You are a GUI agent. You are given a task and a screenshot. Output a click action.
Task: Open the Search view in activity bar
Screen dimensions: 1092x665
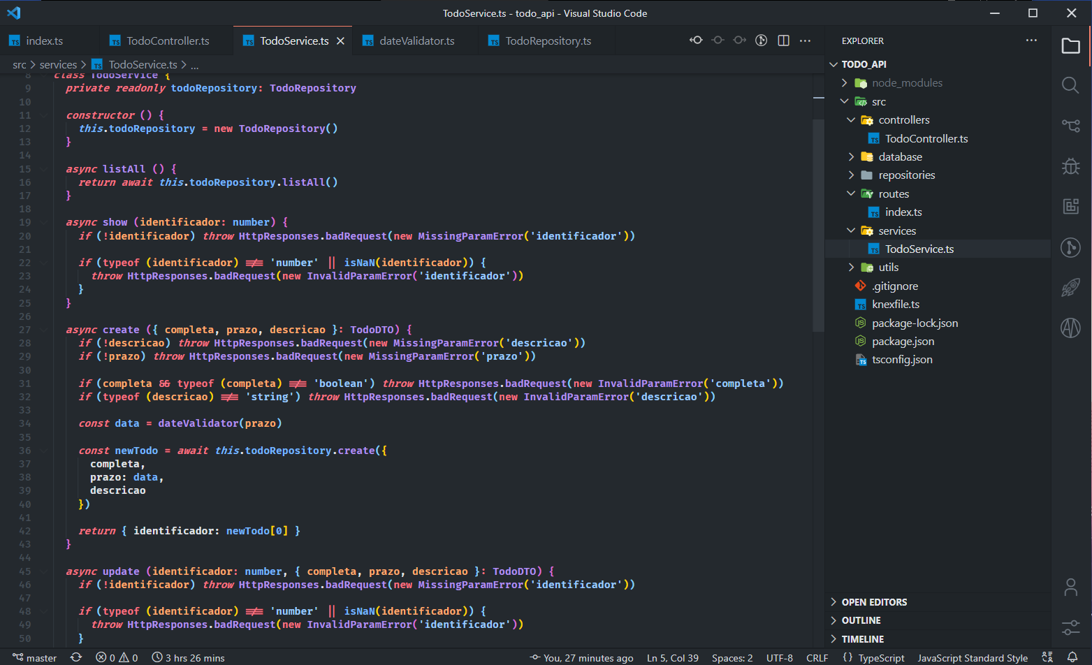click(1070, 85)
